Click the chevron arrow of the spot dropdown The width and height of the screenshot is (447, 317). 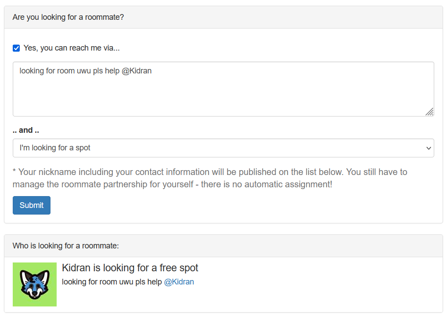429,148
